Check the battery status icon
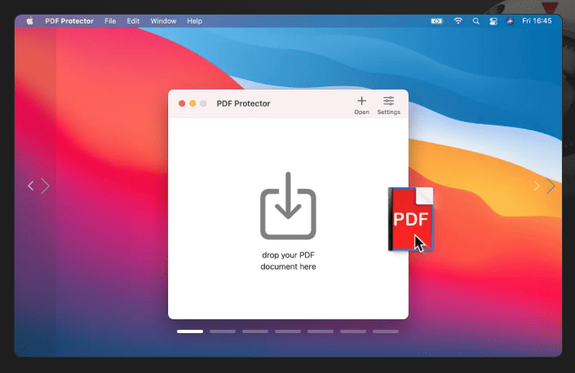Viewport: 575px width, 373px height. tap(436, 21)
